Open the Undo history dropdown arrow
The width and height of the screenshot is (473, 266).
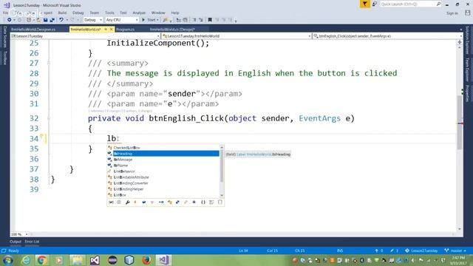click(67, 20)
